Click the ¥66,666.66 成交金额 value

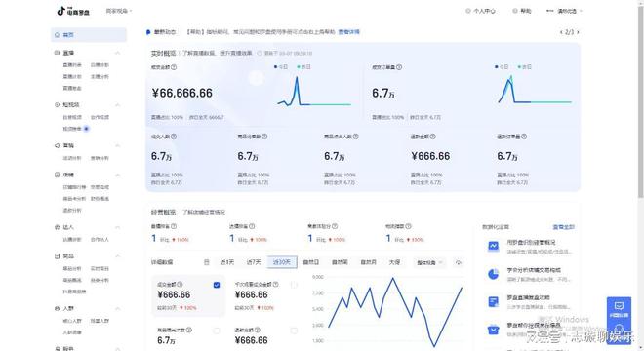[182, 94]
